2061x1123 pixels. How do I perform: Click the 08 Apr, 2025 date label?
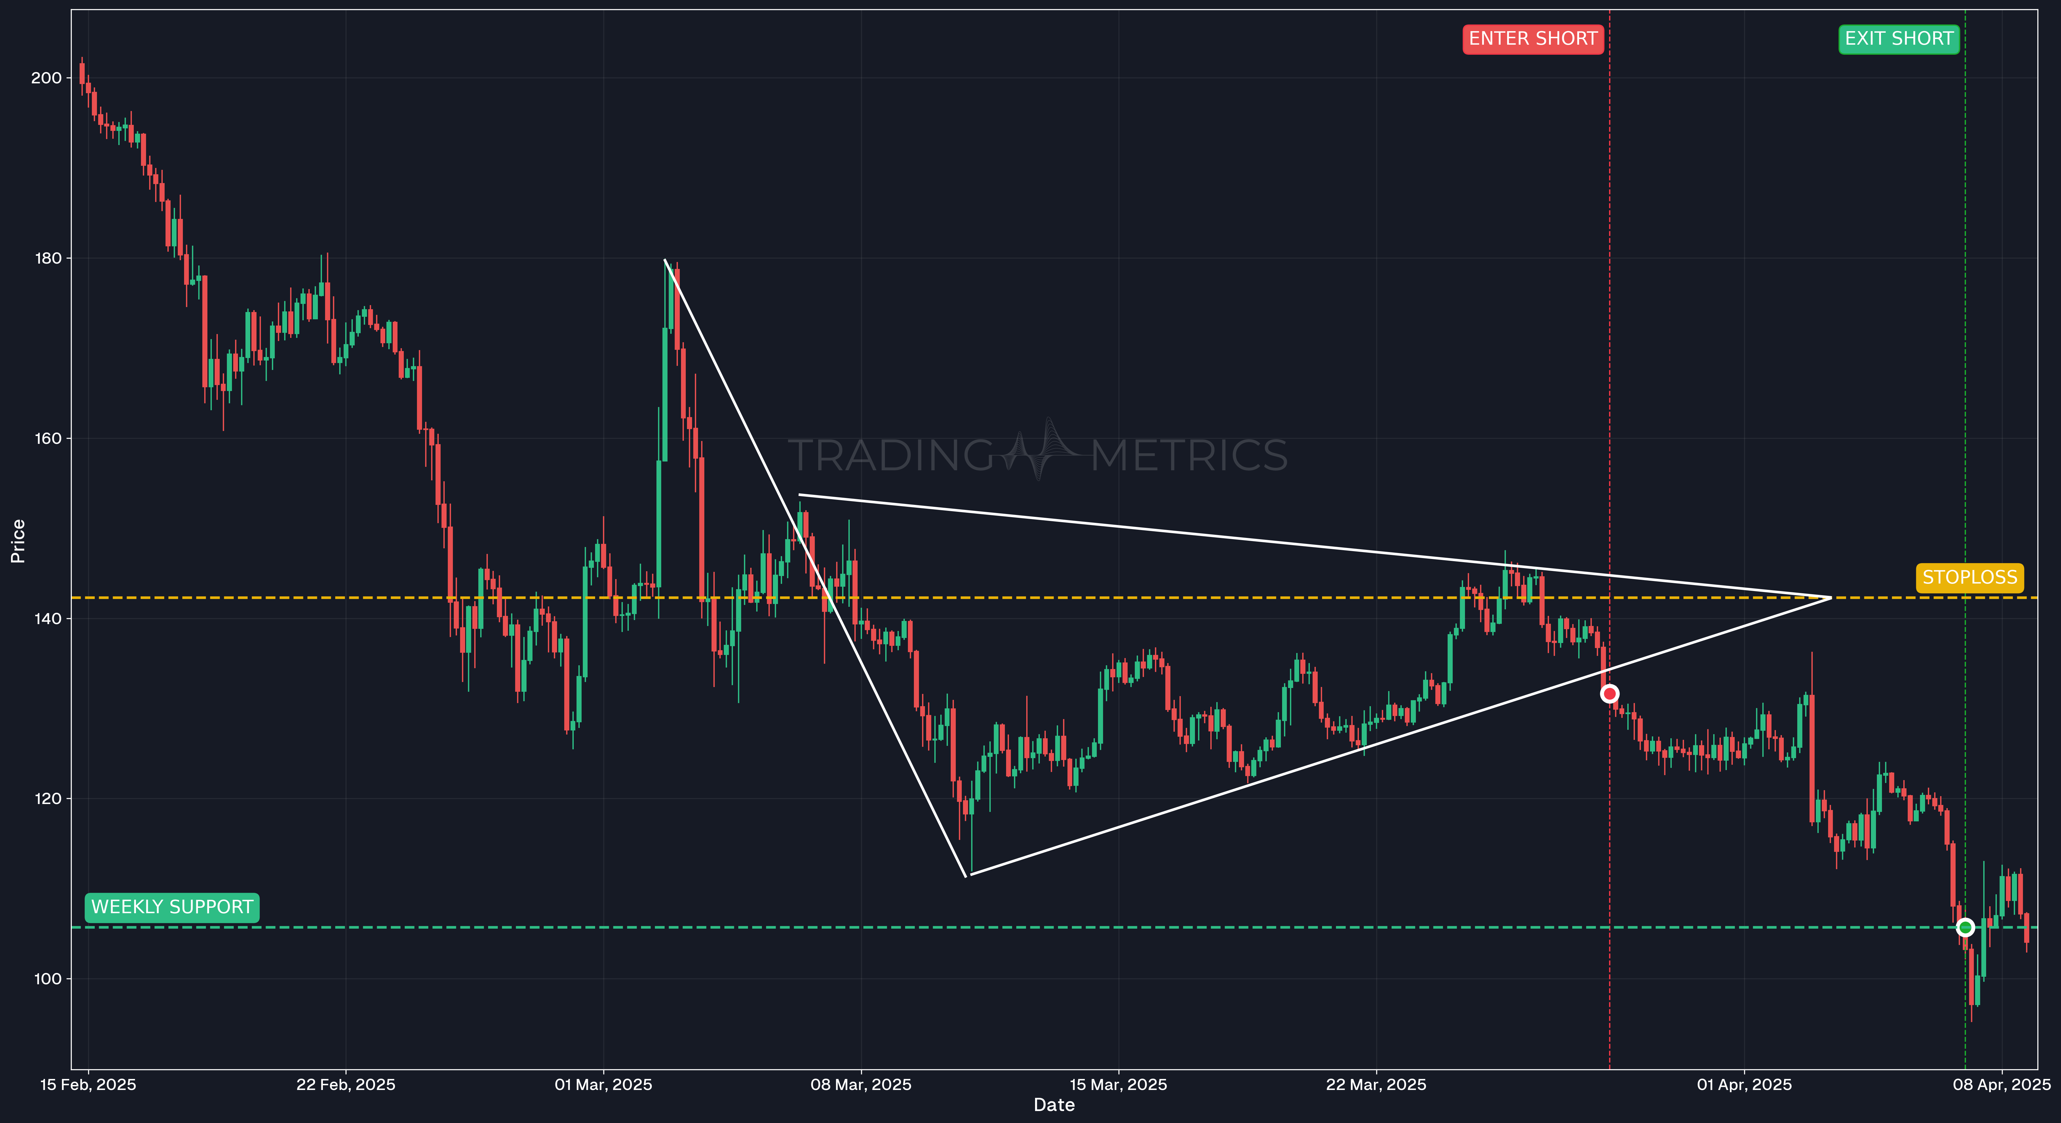[2002, 1085]
